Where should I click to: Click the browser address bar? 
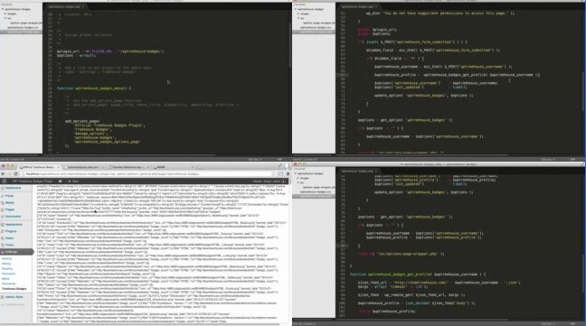coord(146,173)
